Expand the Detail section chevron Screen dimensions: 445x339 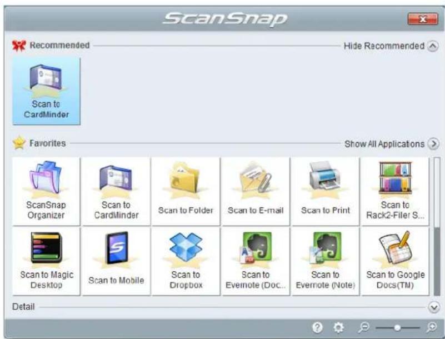click(x=434, y=307)
